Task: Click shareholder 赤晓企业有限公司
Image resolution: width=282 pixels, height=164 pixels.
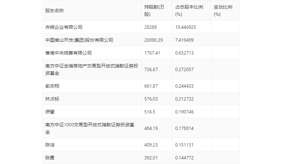Action: coord(64,27)
